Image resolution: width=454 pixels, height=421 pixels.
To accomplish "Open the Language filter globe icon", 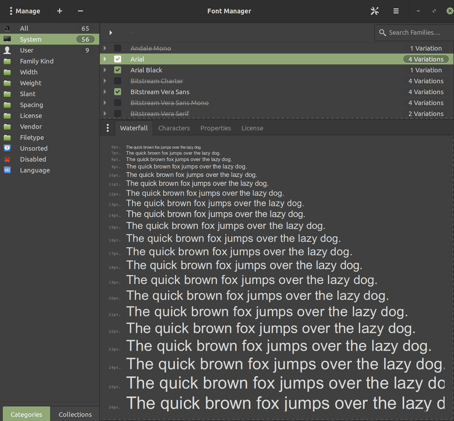I will click(x=7, y=170).
